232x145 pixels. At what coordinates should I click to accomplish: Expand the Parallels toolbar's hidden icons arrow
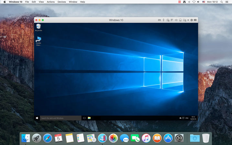pyautogui.click(x=188, y=20)
